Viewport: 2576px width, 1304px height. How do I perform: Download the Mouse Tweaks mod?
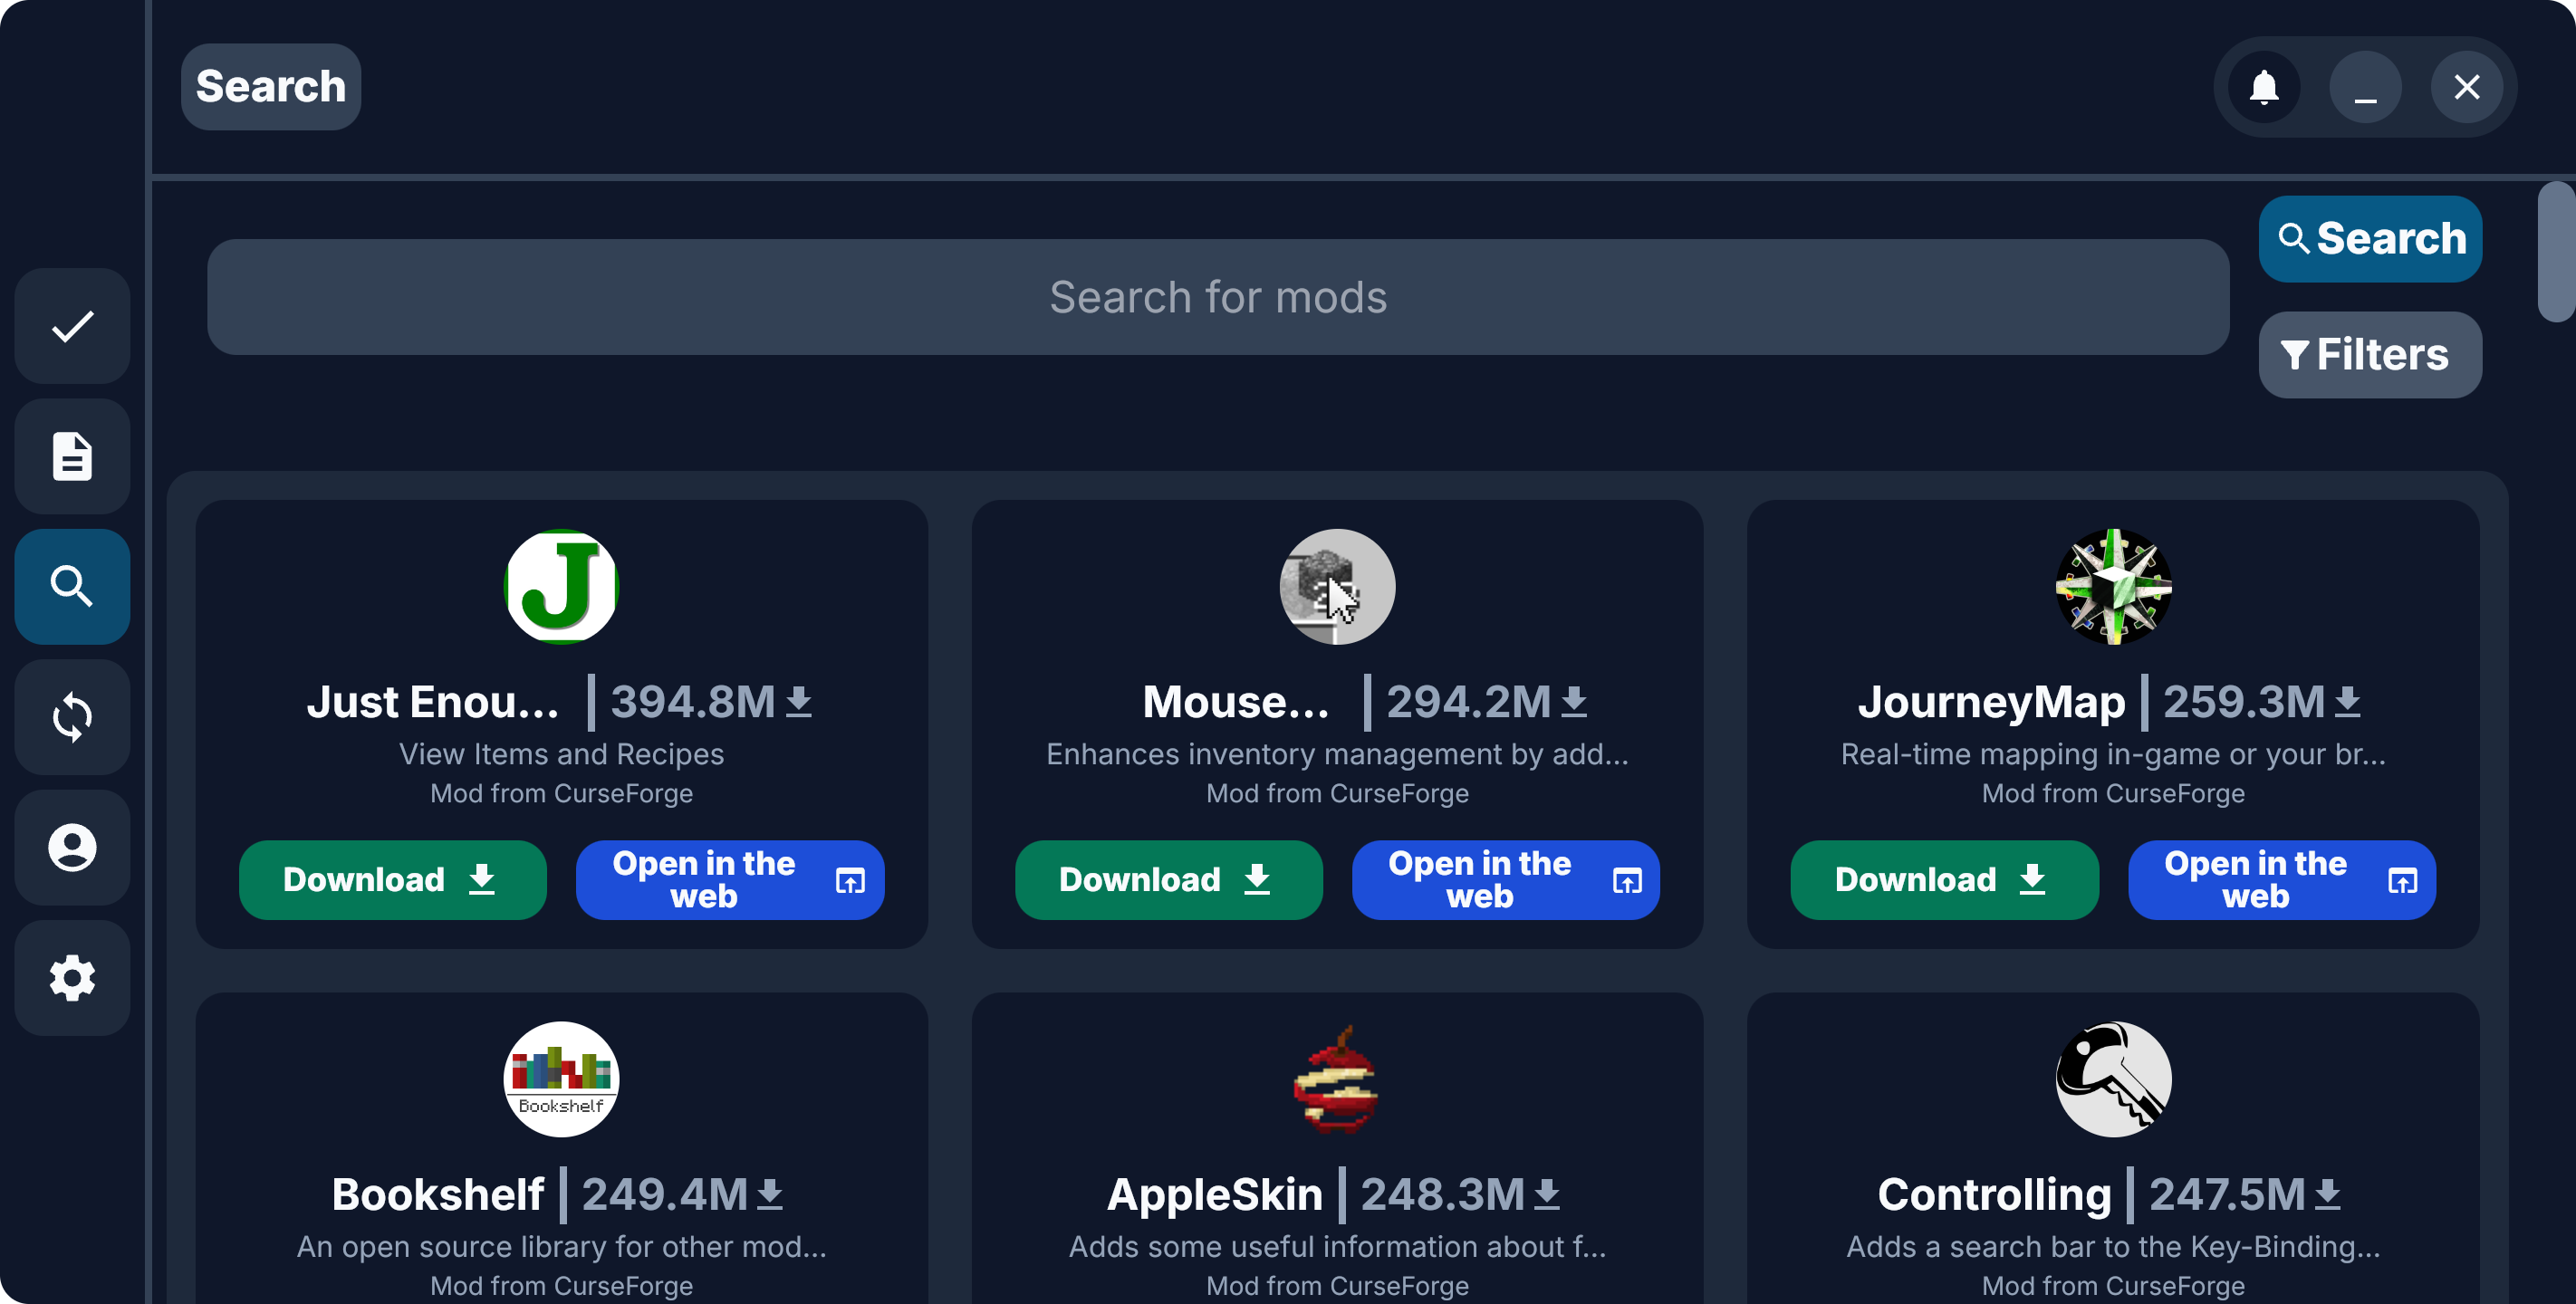pyautogui.click(x=1169, y=880)
